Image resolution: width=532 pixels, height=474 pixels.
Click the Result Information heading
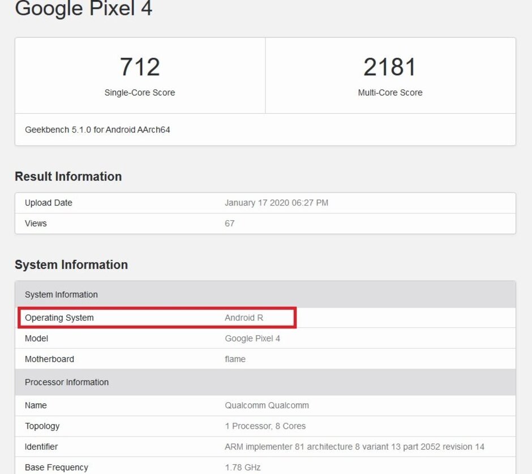68,177
